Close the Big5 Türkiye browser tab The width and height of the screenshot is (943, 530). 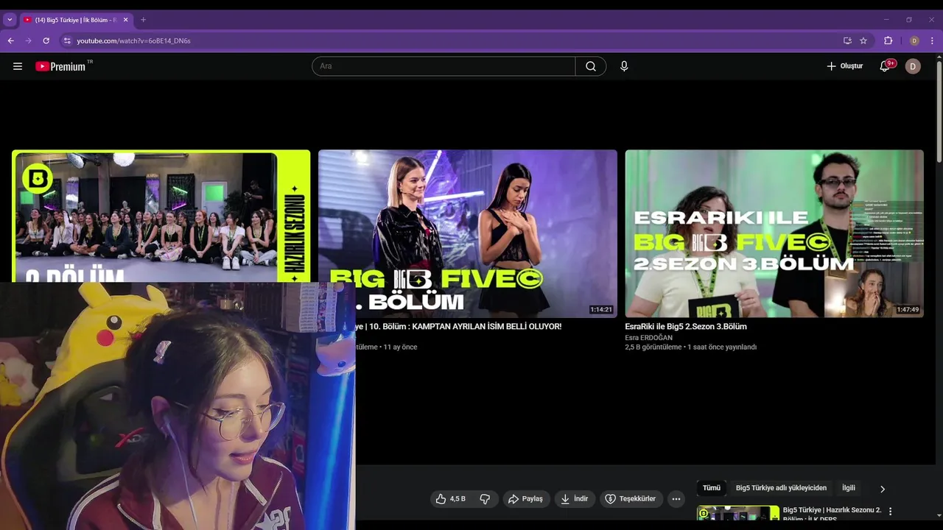(x=125, y=20)
